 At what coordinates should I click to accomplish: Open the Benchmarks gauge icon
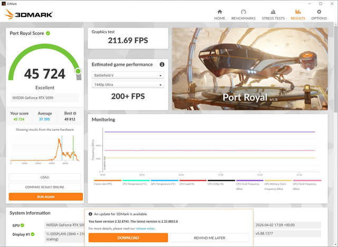pyautogui.click(x=243, y=12)
